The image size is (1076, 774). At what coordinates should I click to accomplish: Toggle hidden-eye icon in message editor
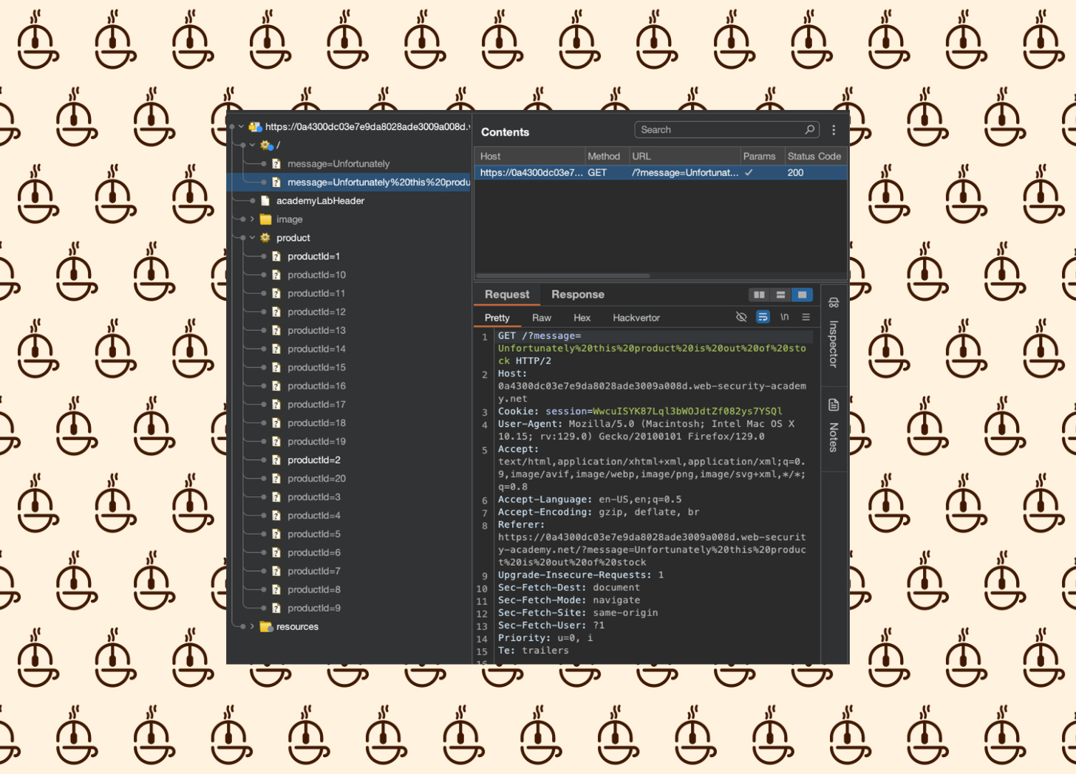coord(741,317)
